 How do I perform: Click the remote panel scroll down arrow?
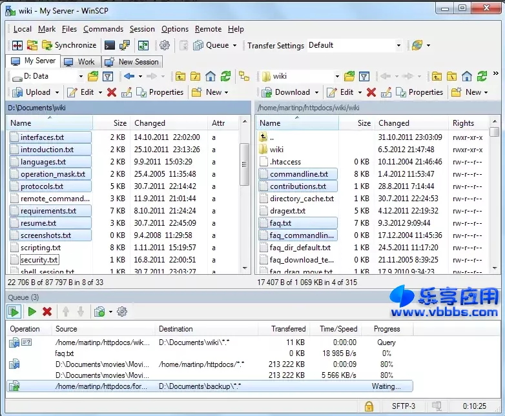[x=495, y=268]
